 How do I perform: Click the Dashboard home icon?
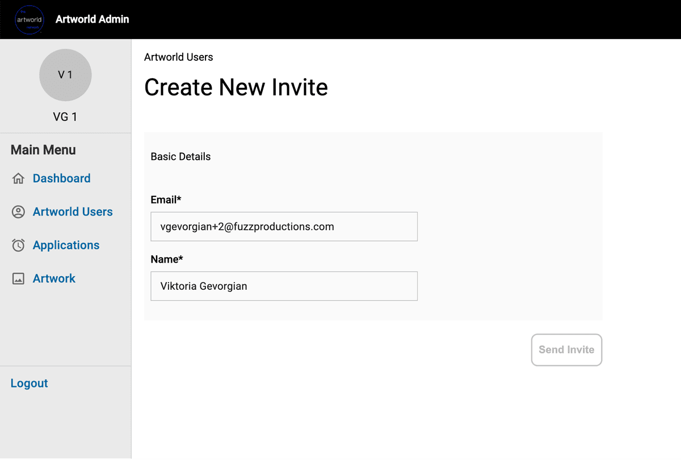click(x=18, y=179)
